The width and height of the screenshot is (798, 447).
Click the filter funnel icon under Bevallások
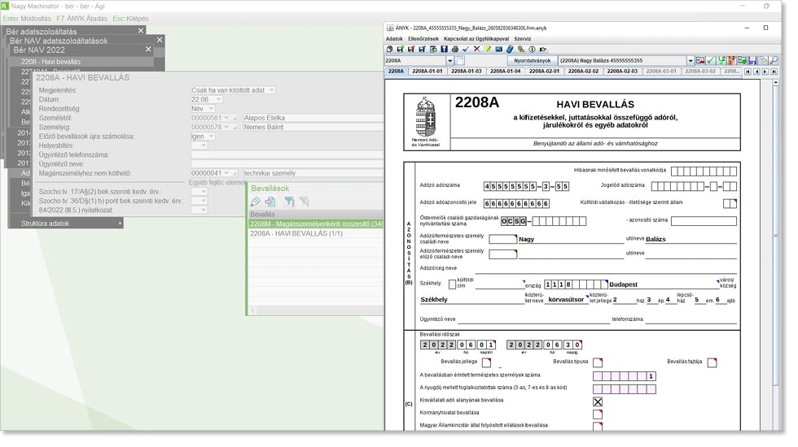(289, 202)
